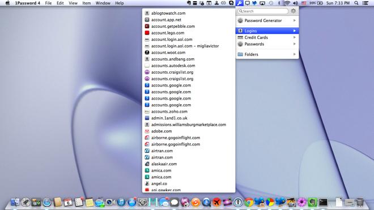The height and width of the screenshot is (210, 374).
Task: Click the 1Password mini Search field
Action: [263, 11]
